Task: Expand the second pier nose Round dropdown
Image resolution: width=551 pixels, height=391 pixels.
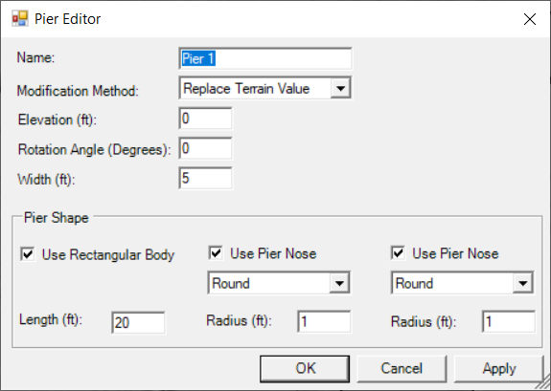Action: coord(523,283)
